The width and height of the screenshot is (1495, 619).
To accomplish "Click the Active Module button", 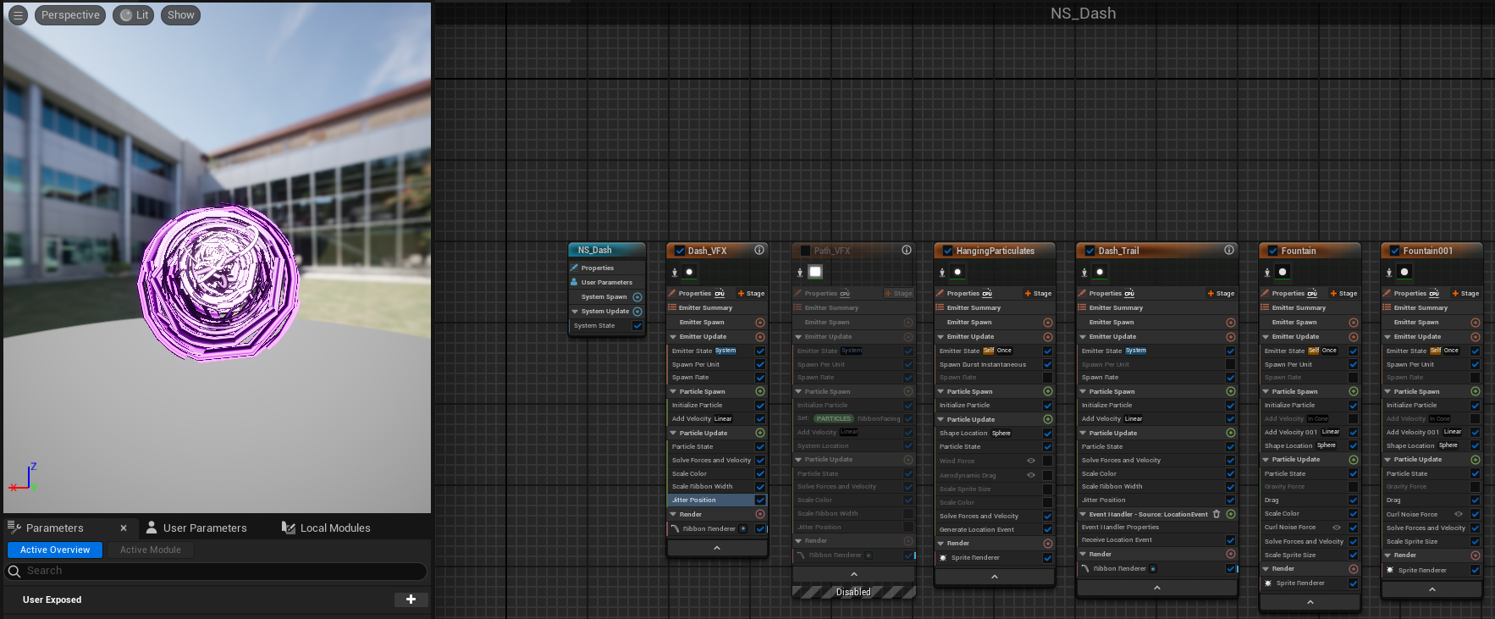I will 151,550.
